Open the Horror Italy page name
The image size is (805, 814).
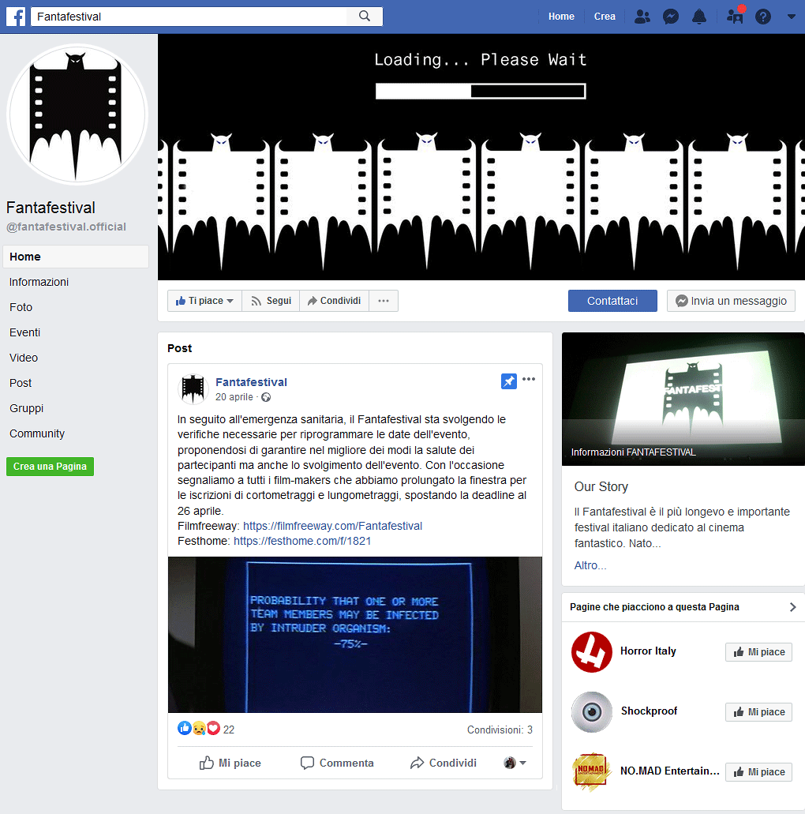[x=648, y=651]
